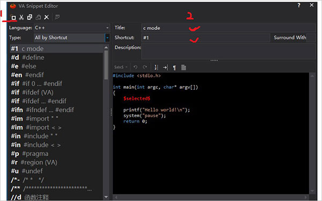Click the Undo arrow icon
The image size is (322, 201).
(x=135, y=67)
